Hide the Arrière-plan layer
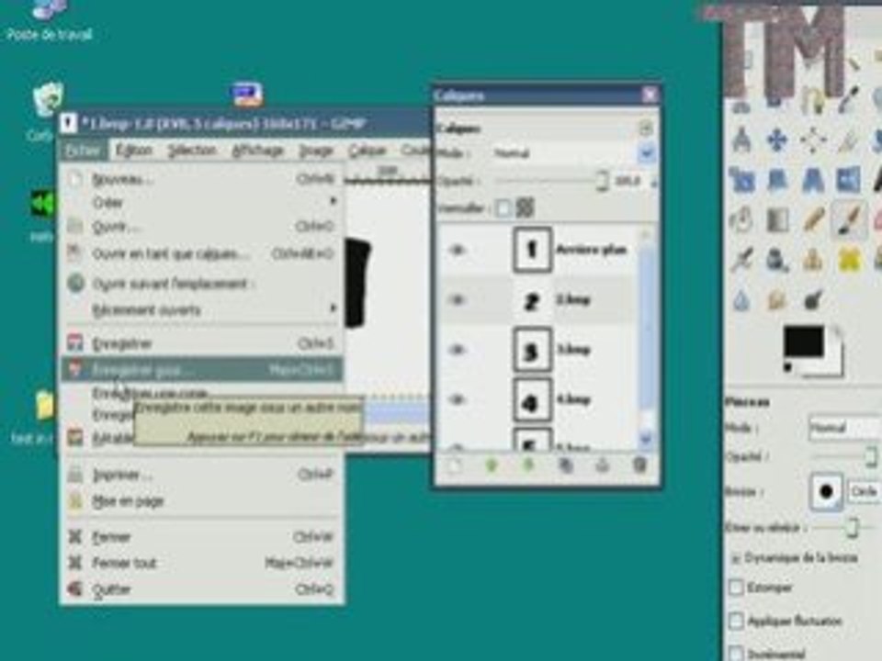882x661 pixels. 458,250
